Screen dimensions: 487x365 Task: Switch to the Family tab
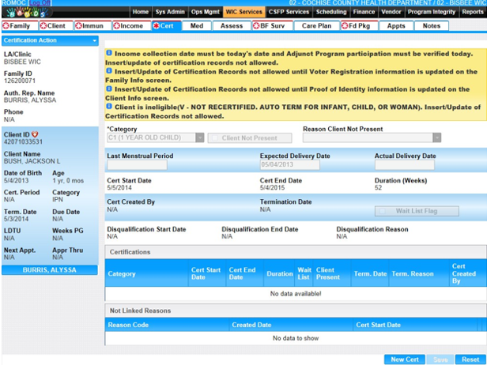pos(20,26)
